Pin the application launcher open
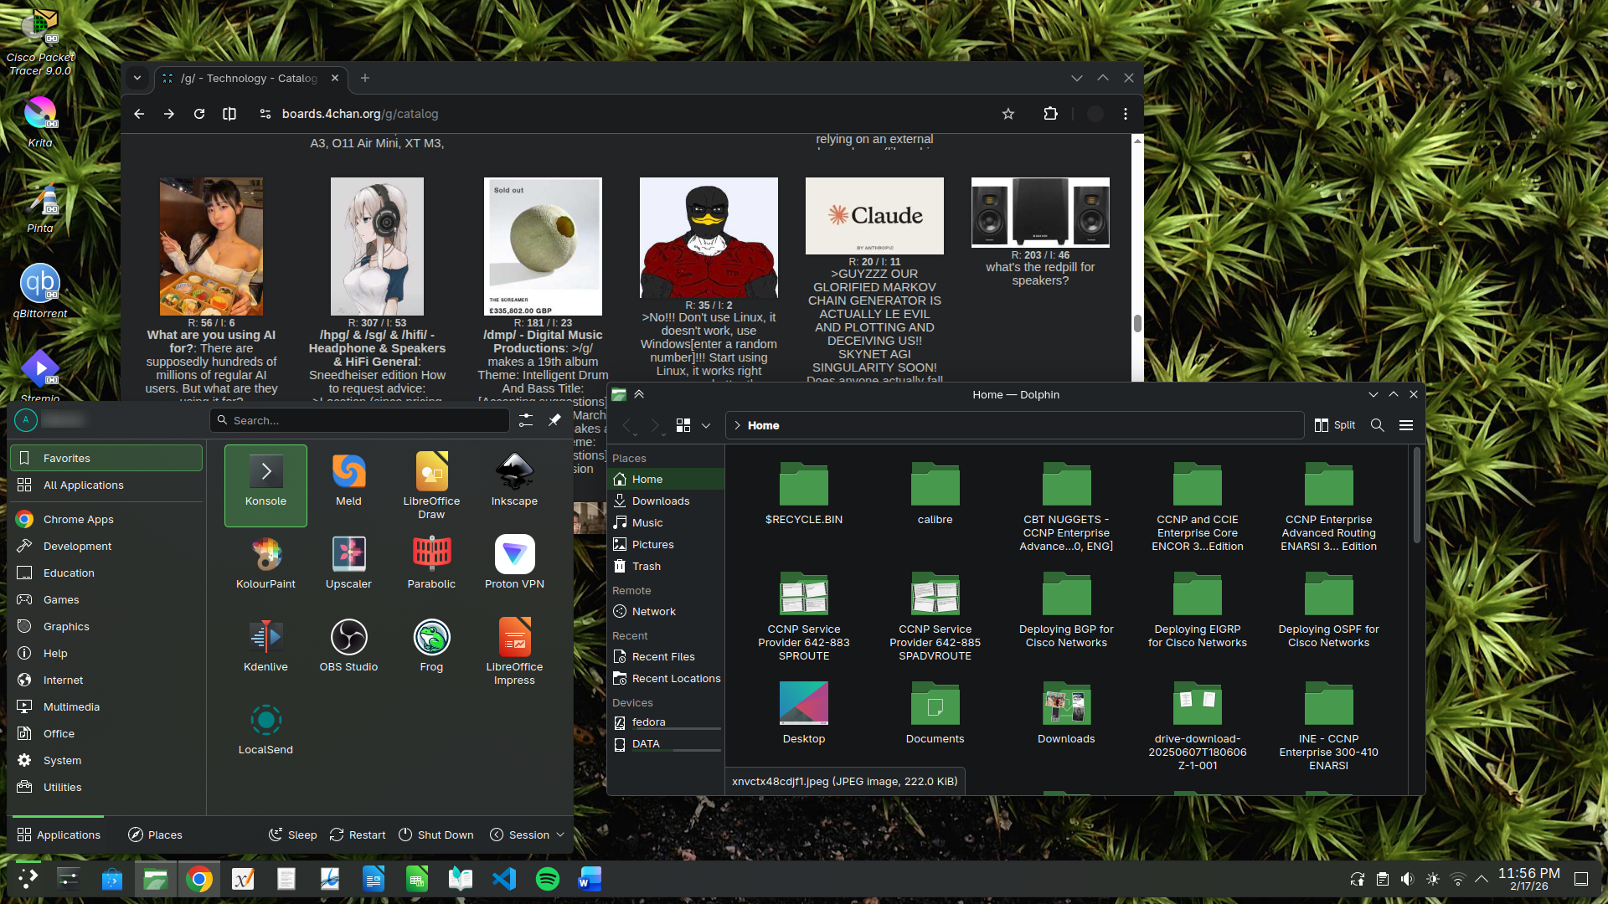The width and height of the screenshot is (1608, 904). [554, 420]
